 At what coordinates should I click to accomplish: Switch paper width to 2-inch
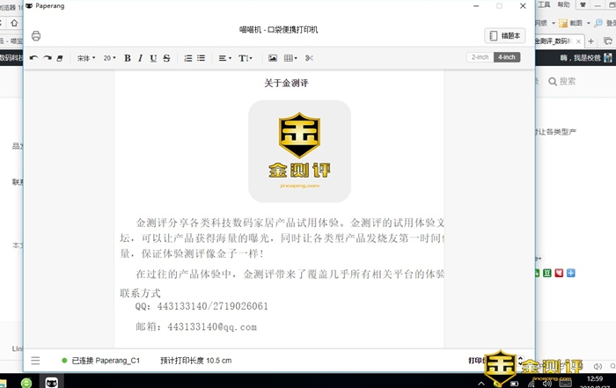480,57
